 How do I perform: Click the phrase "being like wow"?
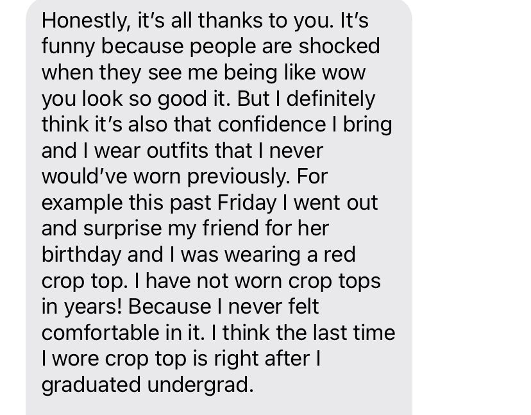tap(294, 73)
